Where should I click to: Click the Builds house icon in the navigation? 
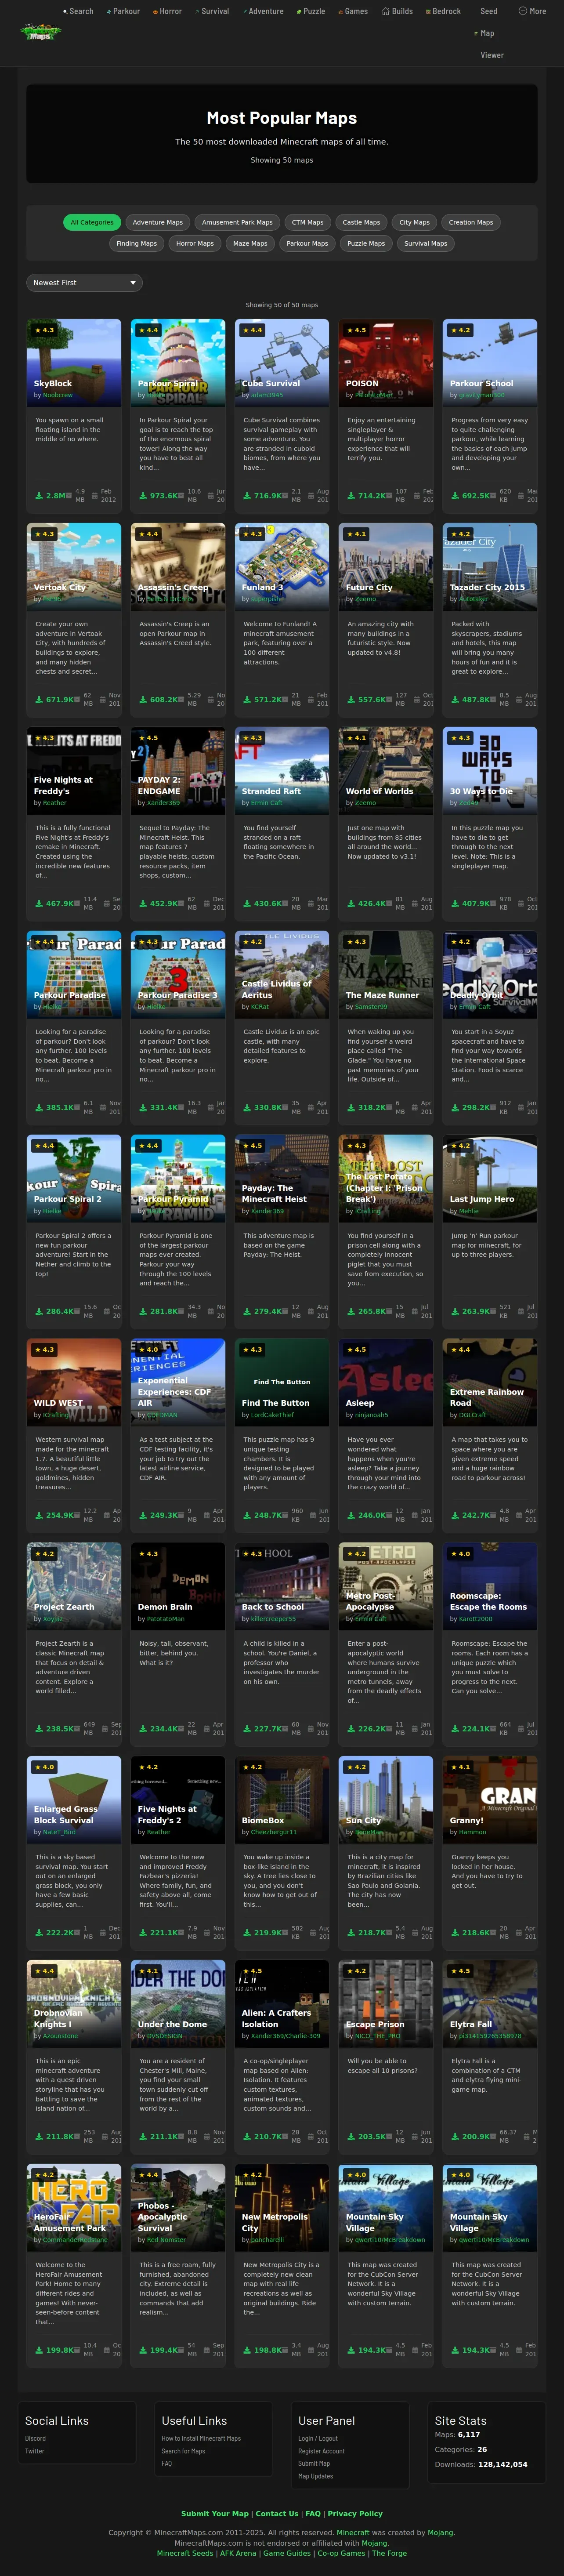(386, 12)
